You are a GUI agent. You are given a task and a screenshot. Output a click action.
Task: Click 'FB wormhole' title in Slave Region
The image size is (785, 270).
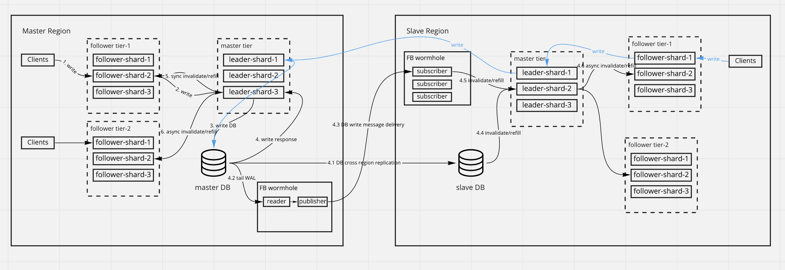click(425, 58)
